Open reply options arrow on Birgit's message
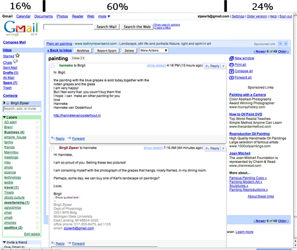Screen dimensions: 297x250 [x=223, y=148]
